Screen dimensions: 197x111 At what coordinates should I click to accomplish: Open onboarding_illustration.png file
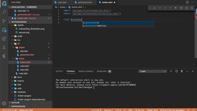(30, 29)
